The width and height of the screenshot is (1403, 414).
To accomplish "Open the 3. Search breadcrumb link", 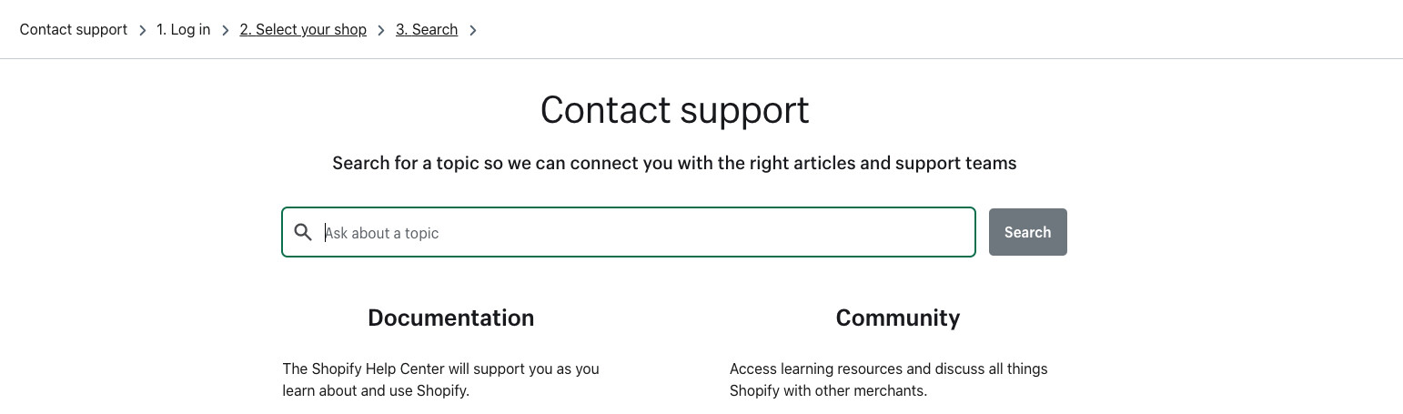I will coord(426,29).
